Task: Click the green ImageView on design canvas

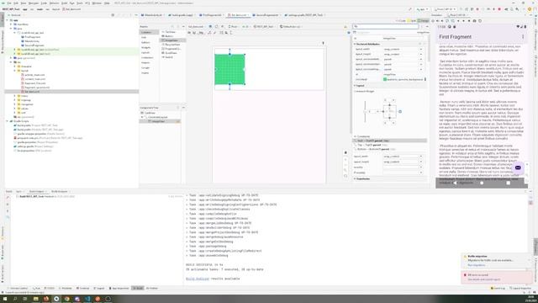Action: [x=229, y=69]
